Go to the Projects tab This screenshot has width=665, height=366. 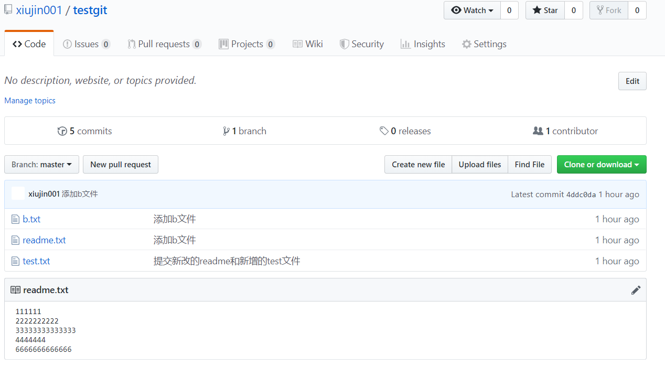[x=246, y=44]
